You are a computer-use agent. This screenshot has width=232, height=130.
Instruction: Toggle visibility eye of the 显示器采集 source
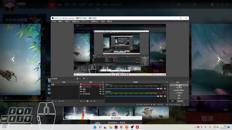coord(100,94)
